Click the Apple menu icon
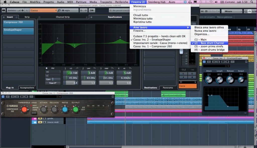The image size is (257, 148). coord(5,2)
